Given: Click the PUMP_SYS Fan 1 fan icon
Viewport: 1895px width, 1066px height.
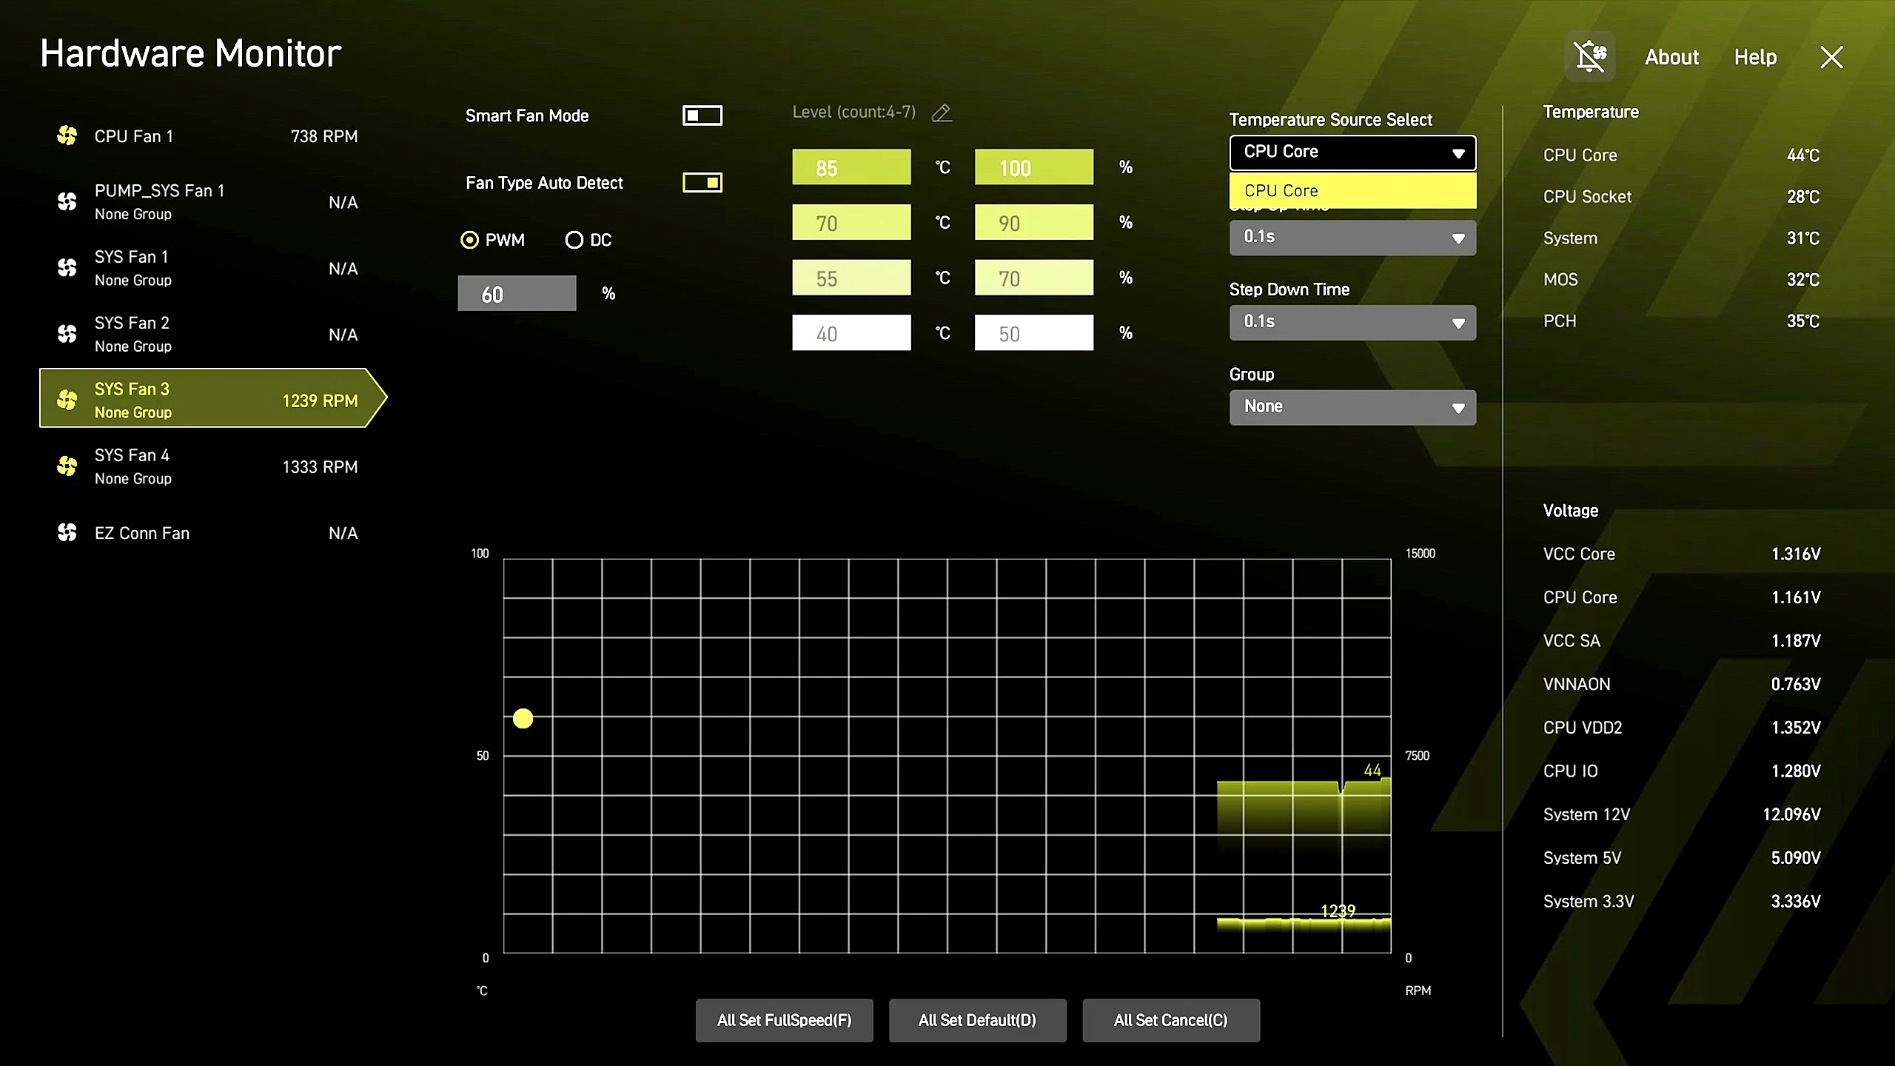Looking at the screenshot, I should [67, 201].
